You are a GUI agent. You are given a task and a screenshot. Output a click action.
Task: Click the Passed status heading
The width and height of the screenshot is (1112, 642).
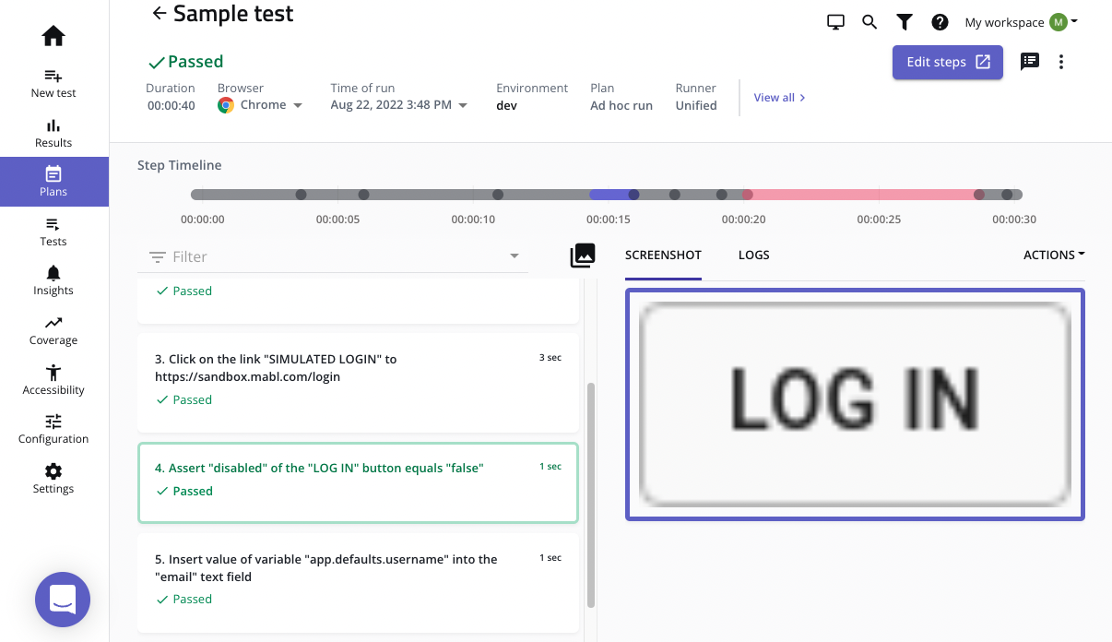point(186,62)
